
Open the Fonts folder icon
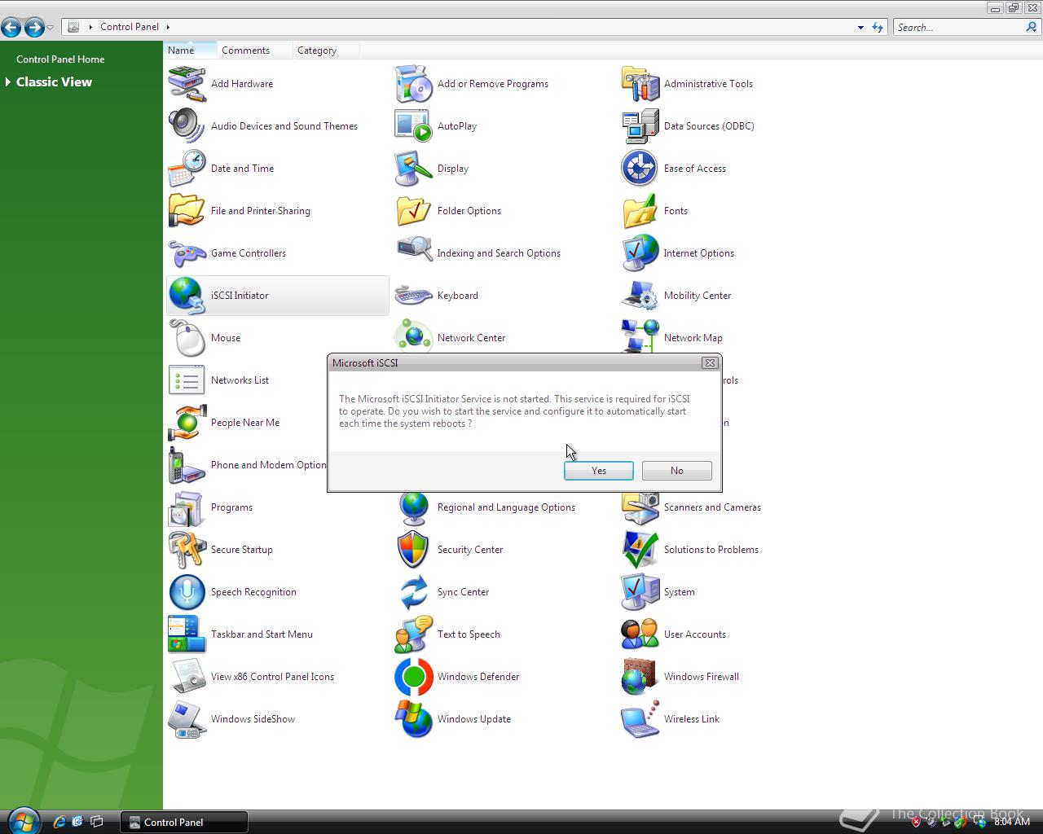click(640, 211)
